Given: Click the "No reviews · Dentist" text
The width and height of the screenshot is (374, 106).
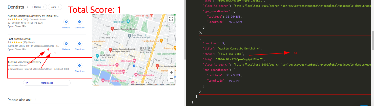Looking at the screenshot, I should (17, 66).
